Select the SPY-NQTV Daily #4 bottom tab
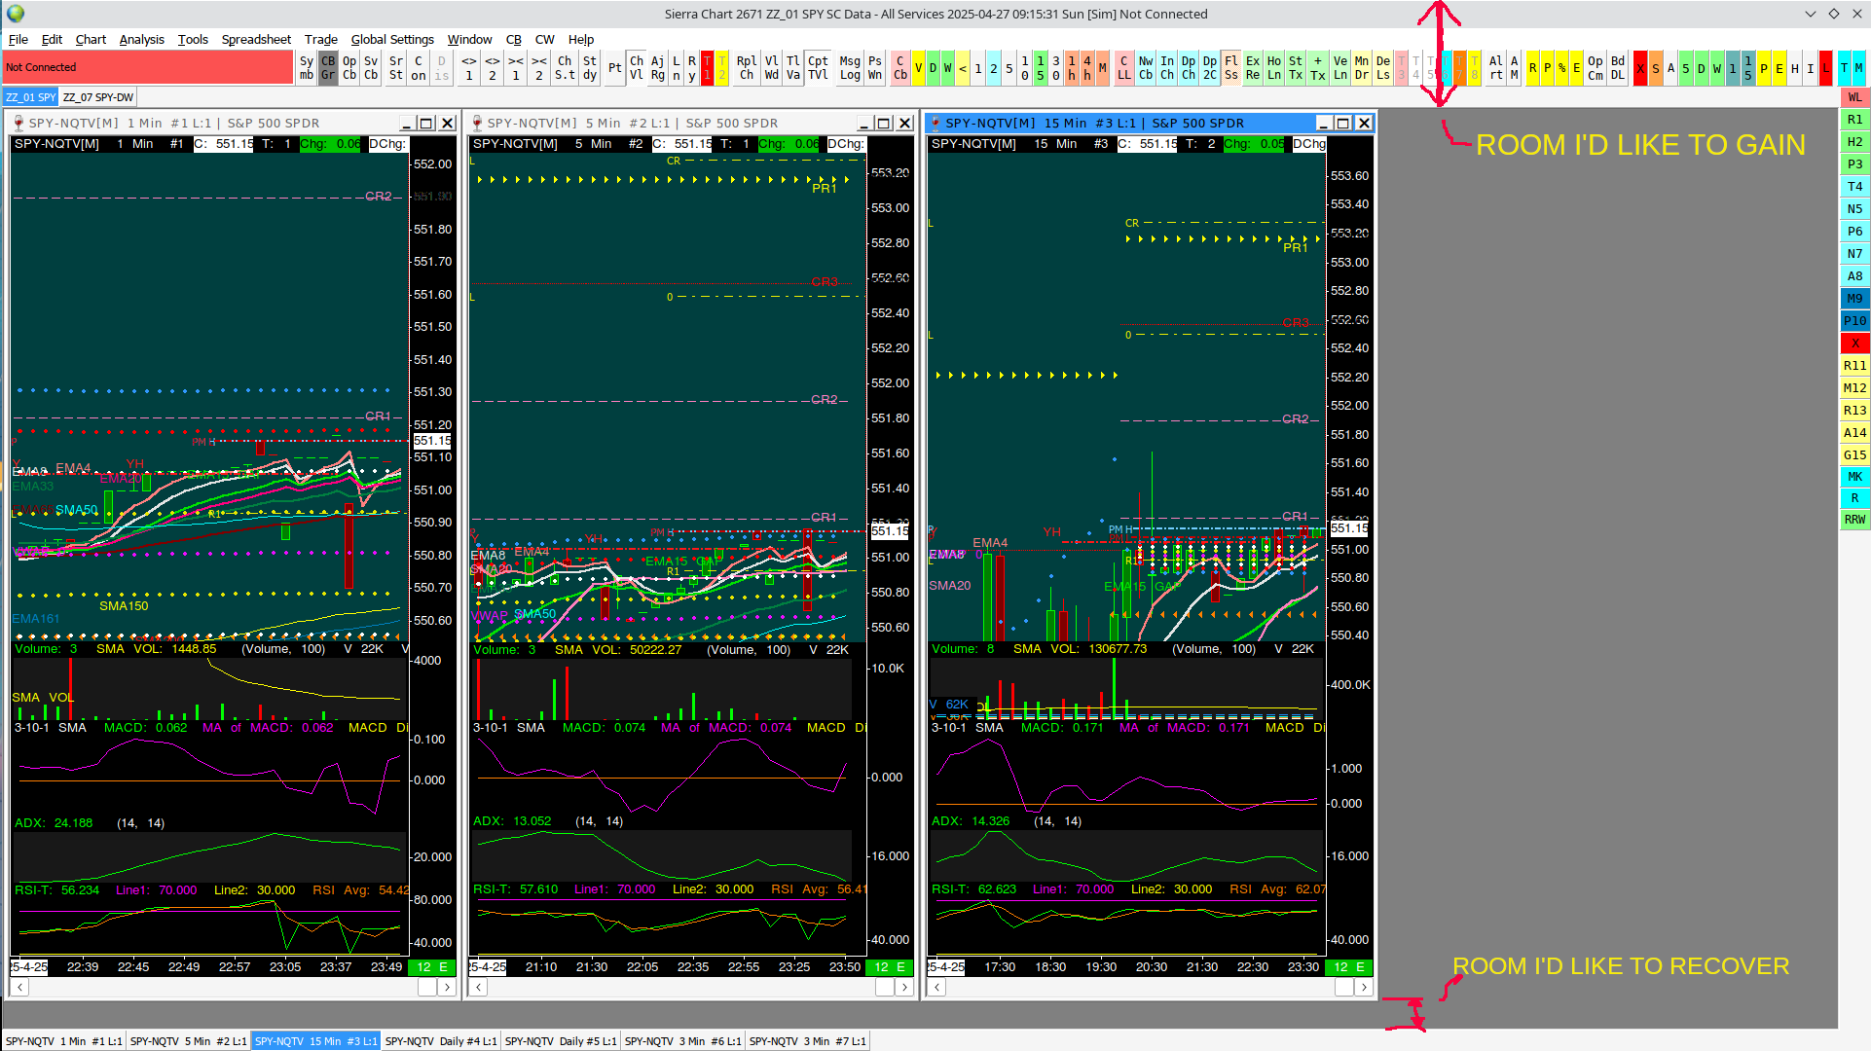Image resolution: width=1871 pixels, height=1051 pixels. pos(440,1041)
